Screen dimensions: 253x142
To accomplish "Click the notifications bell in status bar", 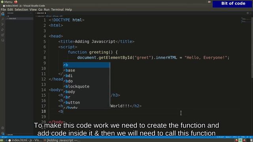I will click(251, 137).
